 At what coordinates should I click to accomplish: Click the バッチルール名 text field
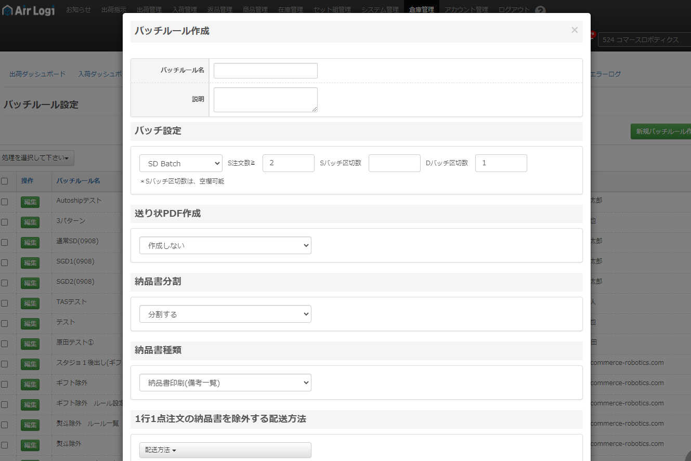coord(265,71)
